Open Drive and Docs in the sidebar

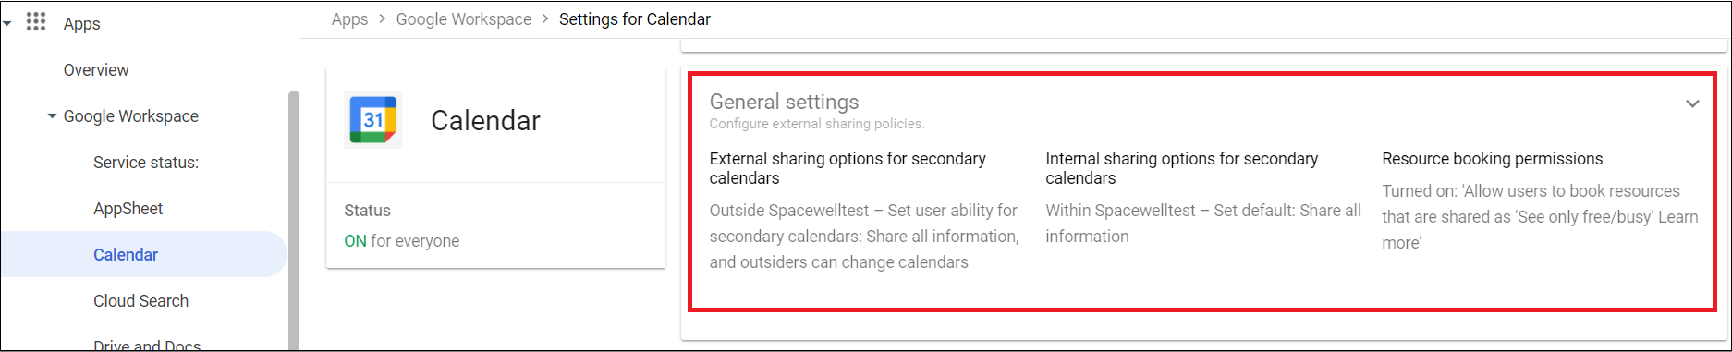click(x=147, y=346)
